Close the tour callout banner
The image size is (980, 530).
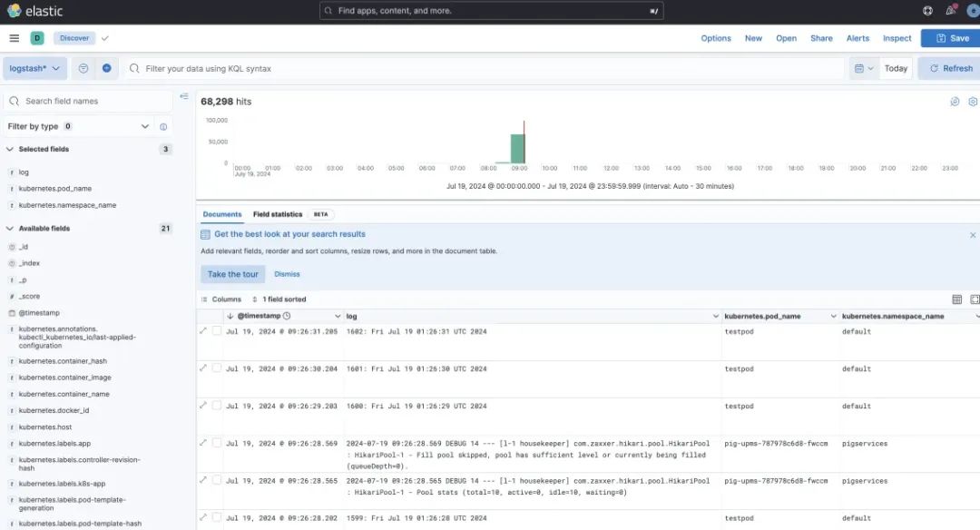pyautogui.click(x=973, y=235)
